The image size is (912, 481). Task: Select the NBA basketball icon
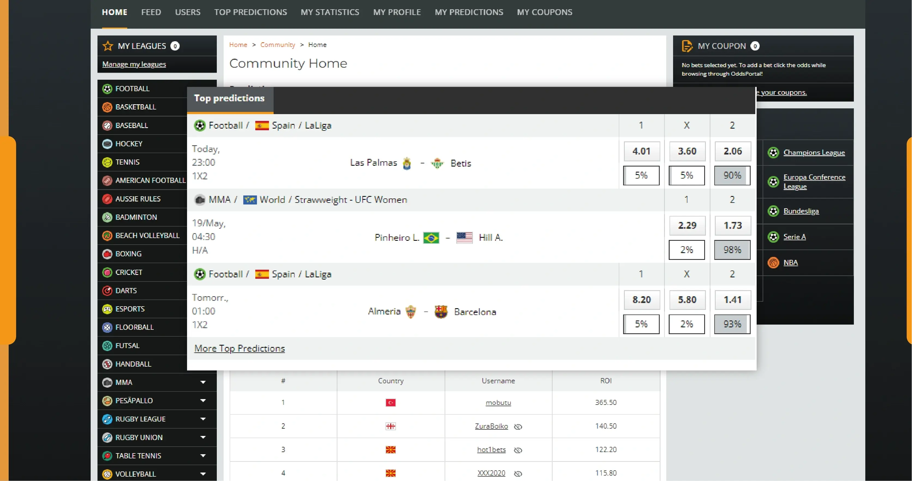(773, 262)
